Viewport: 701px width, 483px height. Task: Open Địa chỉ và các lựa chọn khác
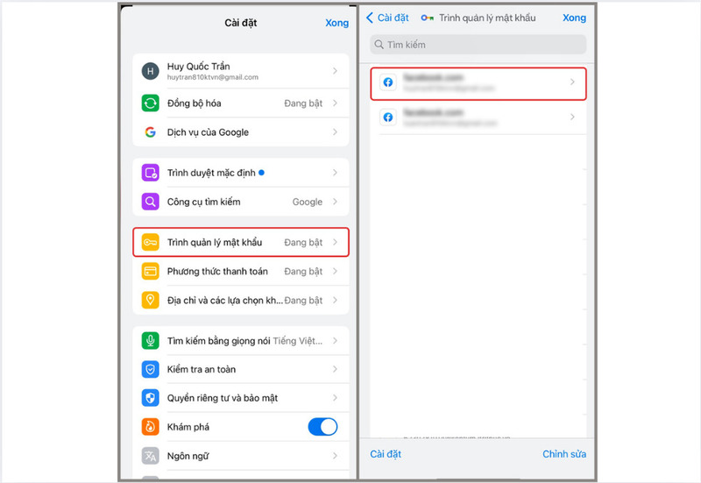click(x=241, y=301)
